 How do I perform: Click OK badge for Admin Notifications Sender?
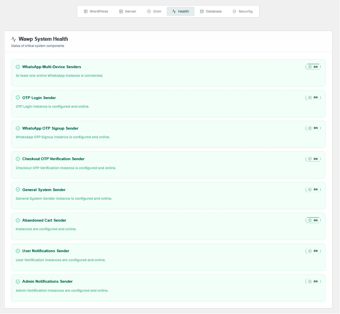pos(313,281)
